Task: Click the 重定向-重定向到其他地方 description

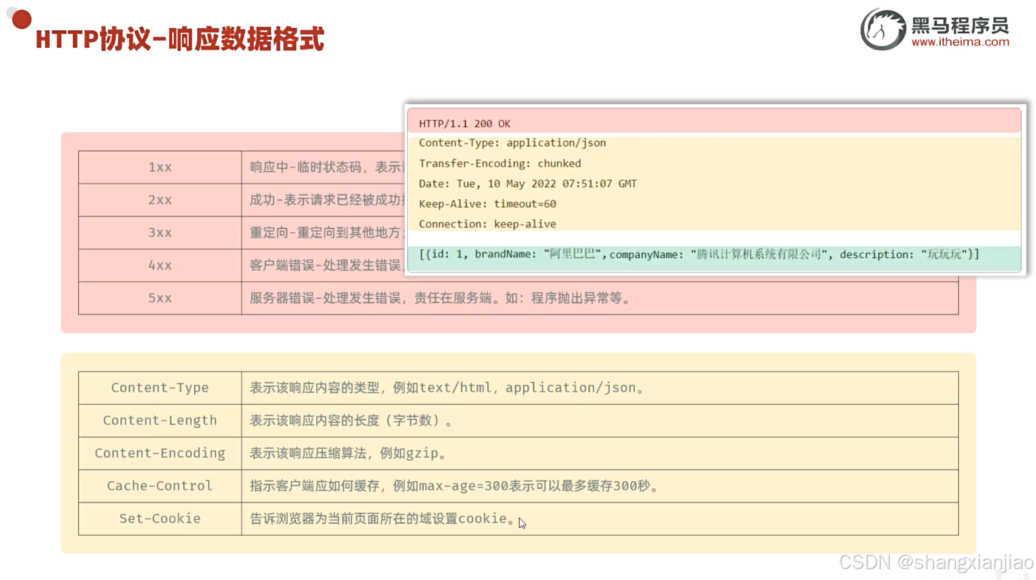Action: click(x=327, y=233)
